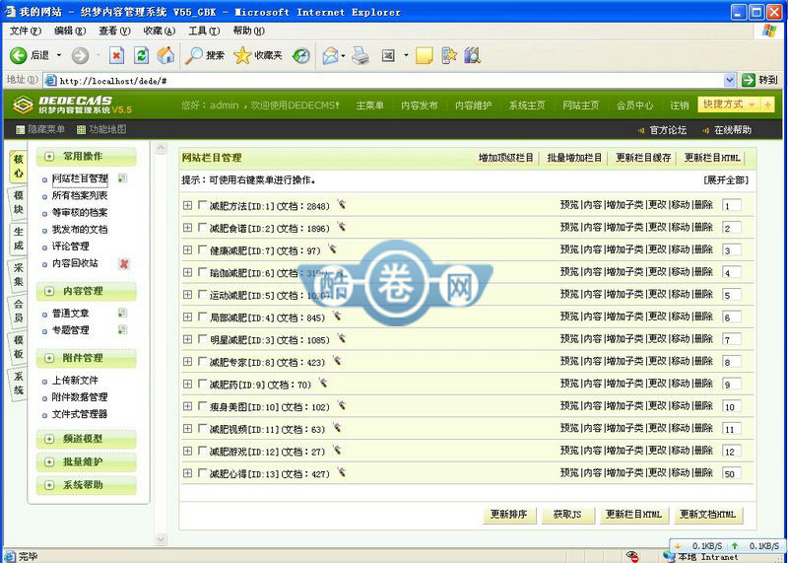Screen dimensions: 788x563
Task: Click the yellow Discuss note icon
Action: click(x=425, y=55)
